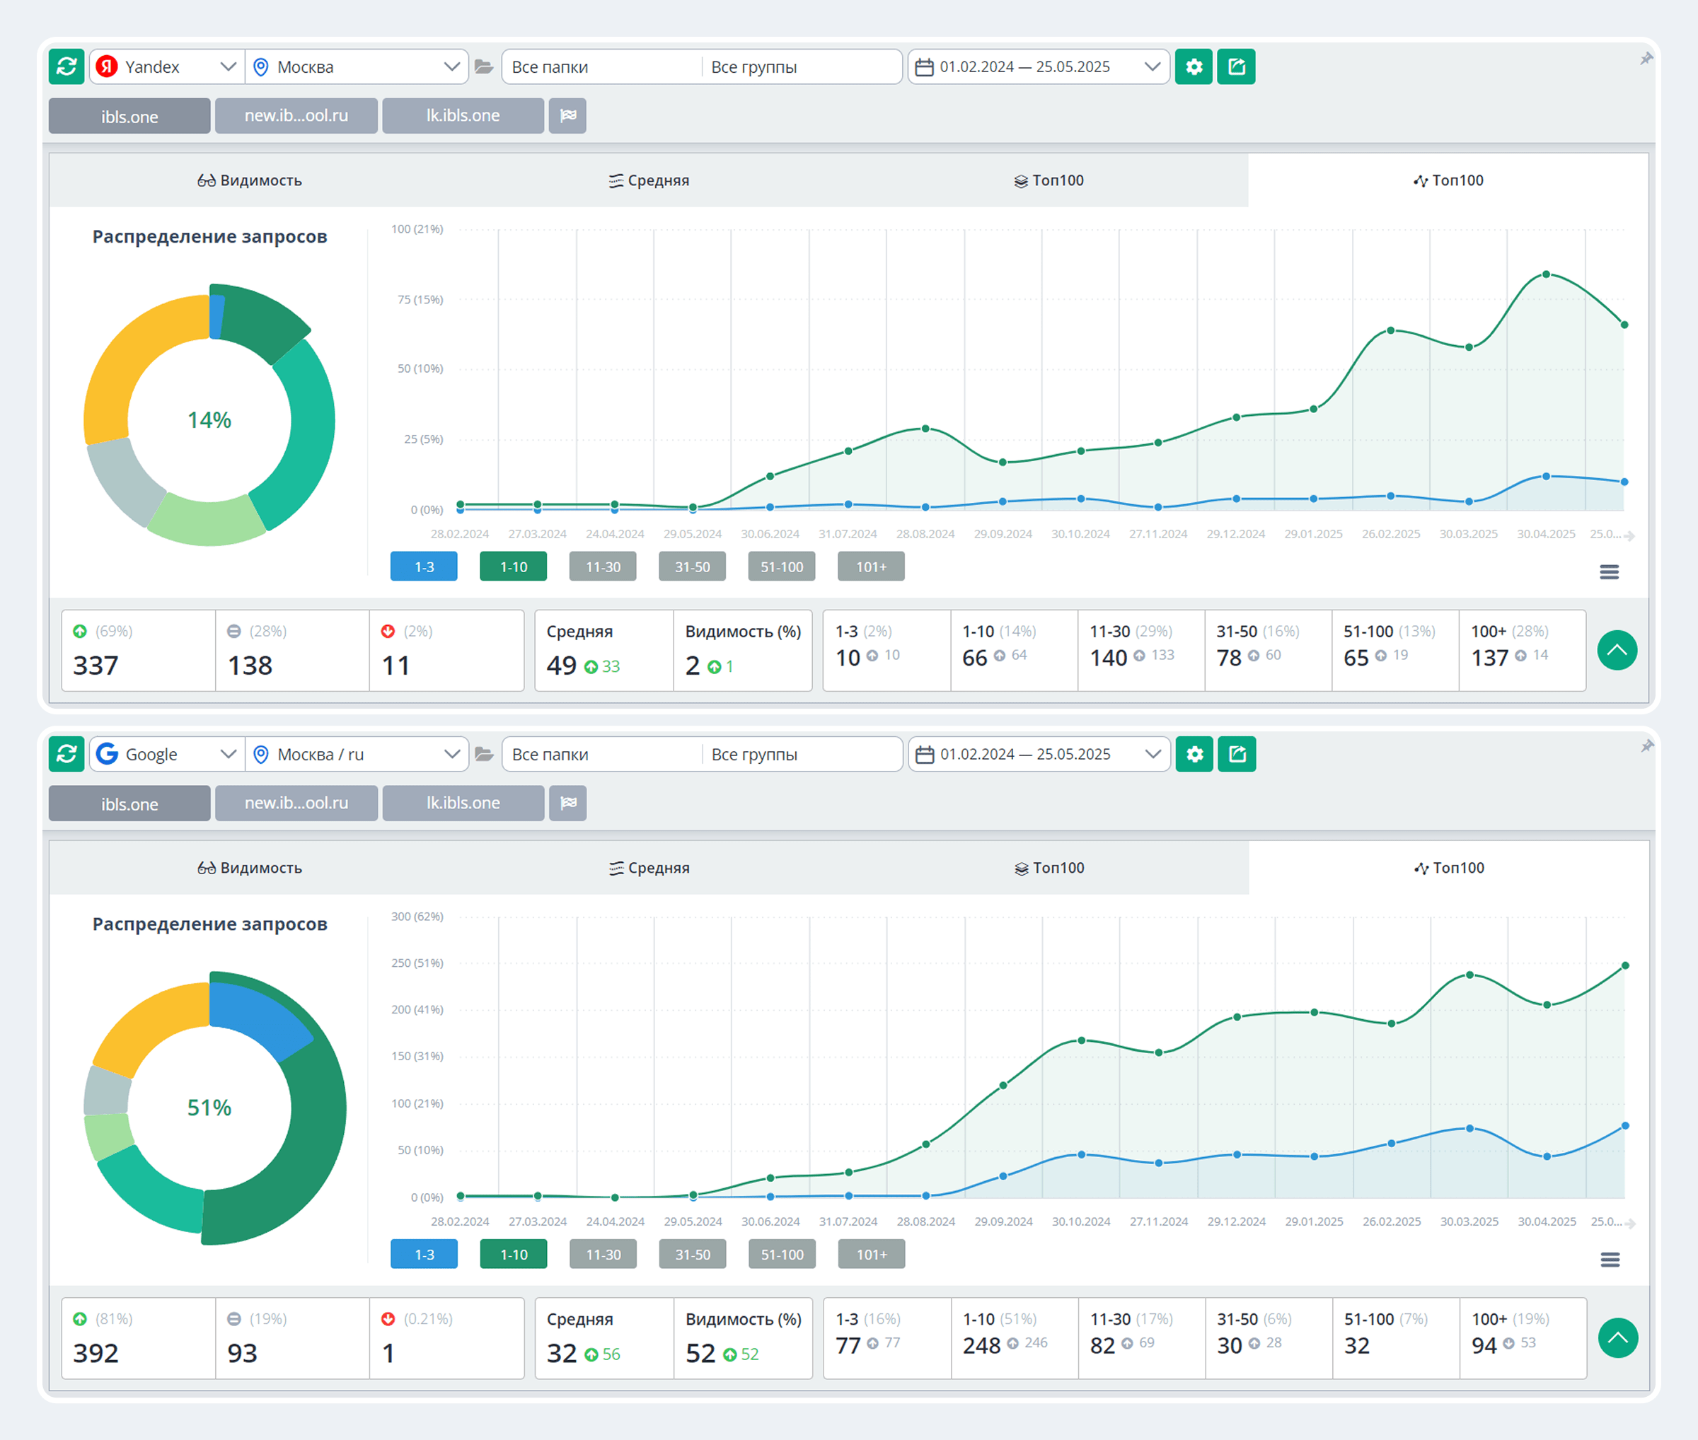Click the pin icon on the Yandex panel
Image resolution: width=1698 pixels, height=1440 pixels.
tap(1646, 59)
